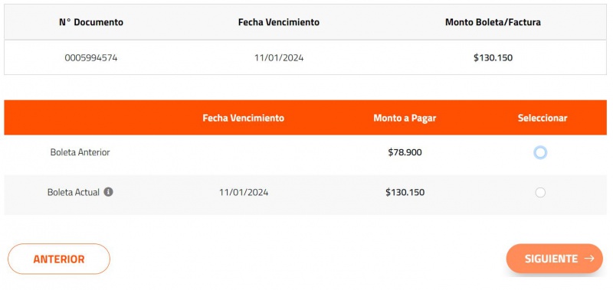Screen dimensions: 613x290
Task: Click the N° Documento column header
Action: pos(91,22)
